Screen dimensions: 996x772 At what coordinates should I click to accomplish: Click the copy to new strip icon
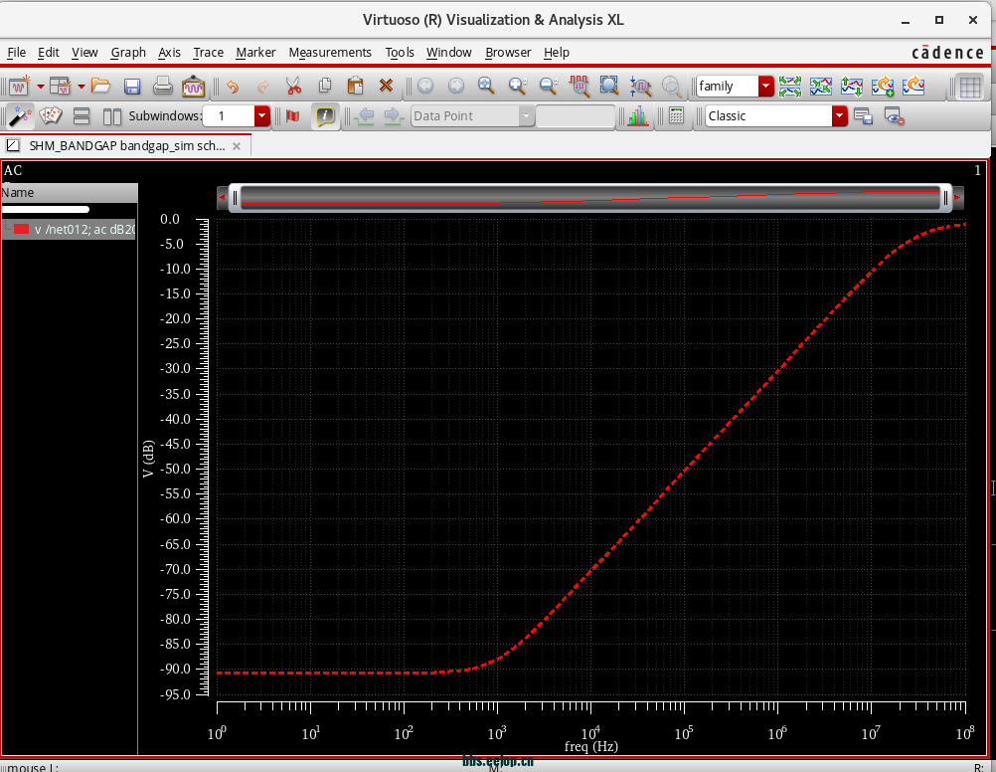pos(883,86)
